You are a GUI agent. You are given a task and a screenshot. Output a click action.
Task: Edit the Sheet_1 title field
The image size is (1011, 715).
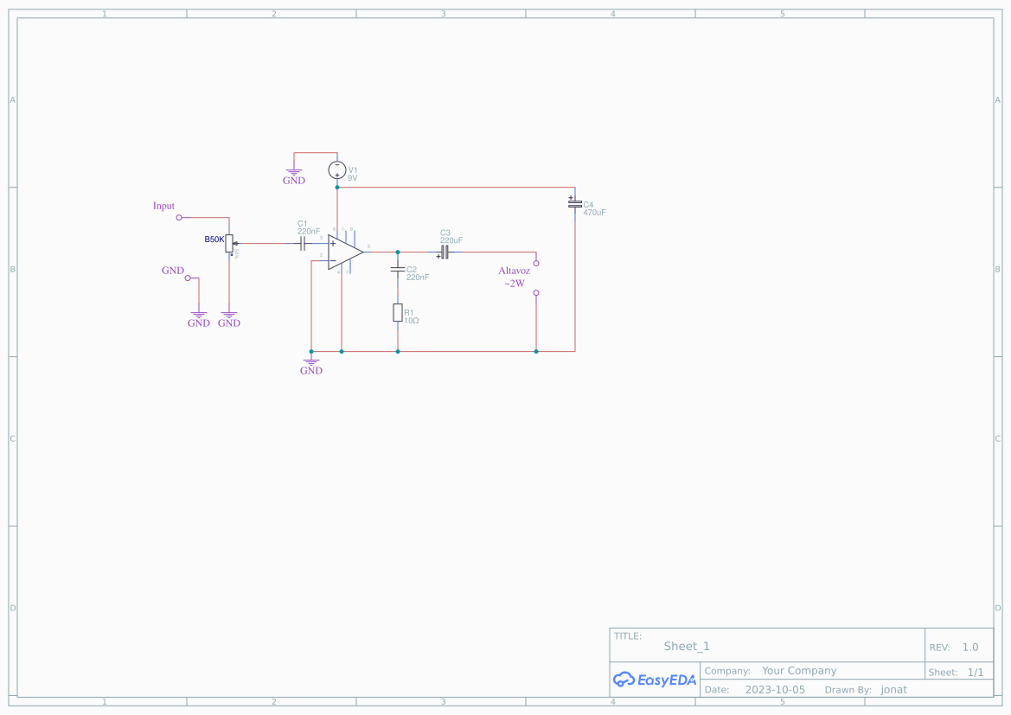(686, 646)
